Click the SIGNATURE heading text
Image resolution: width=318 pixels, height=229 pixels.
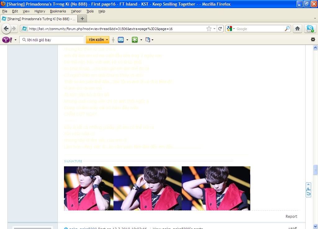73,161
